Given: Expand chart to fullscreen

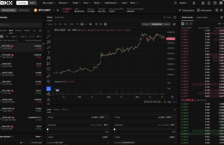Looking at the screenshot, I should click(174, 24).
